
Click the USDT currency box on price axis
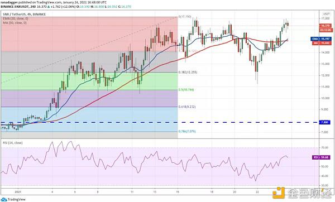326,14
